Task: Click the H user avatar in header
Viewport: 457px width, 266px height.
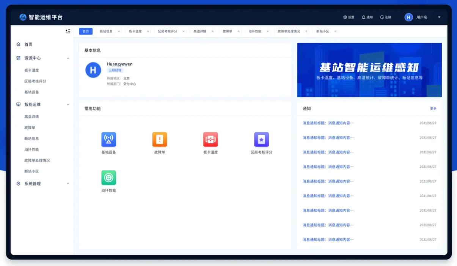Action: [408, 17]
